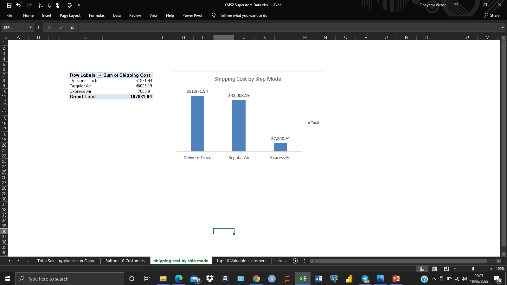Open the Insert Function fx dialog
507x285 pixels.
point(72,28)
